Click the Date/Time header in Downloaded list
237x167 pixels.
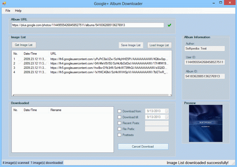point(36,110)
